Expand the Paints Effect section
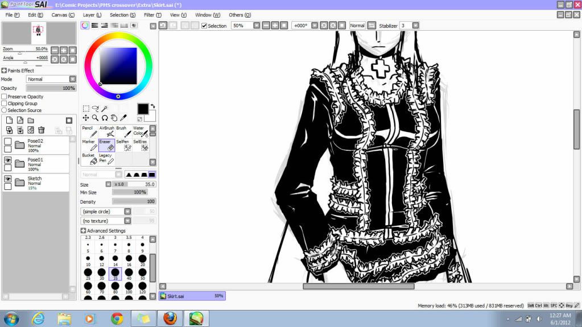 tap(4, 71)
